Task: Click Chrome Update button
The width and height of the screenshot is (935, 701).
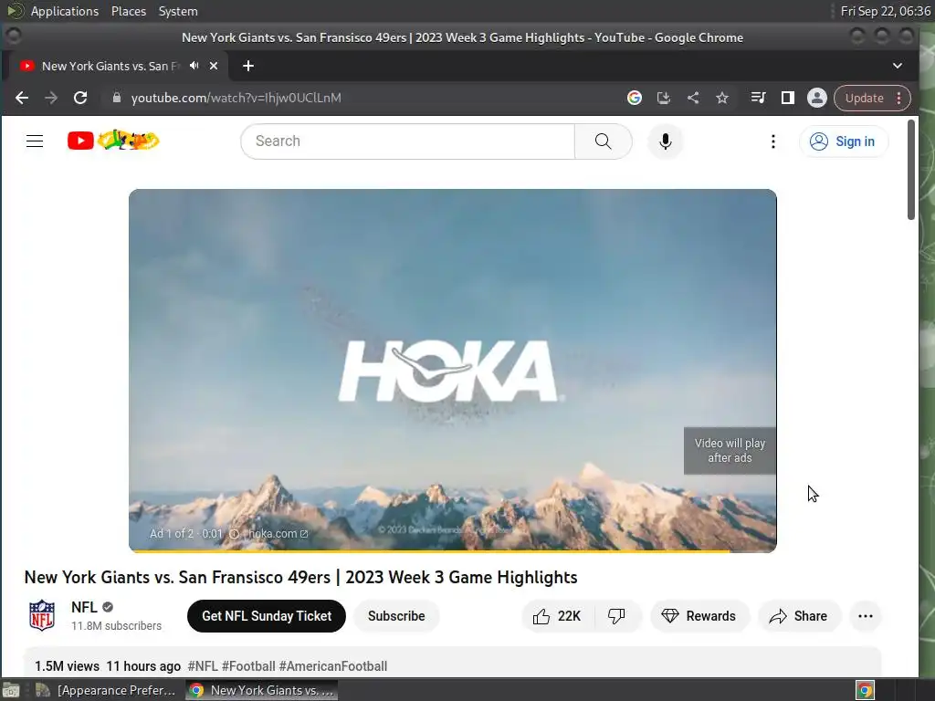Action: (x=864, y=98)
